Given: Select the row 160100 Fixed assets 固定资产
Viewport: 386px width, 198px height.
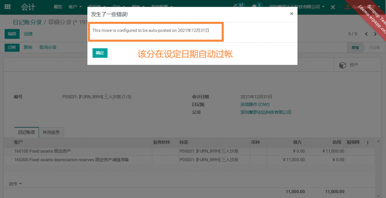Looking at the screenshot, I should point(189,151).
